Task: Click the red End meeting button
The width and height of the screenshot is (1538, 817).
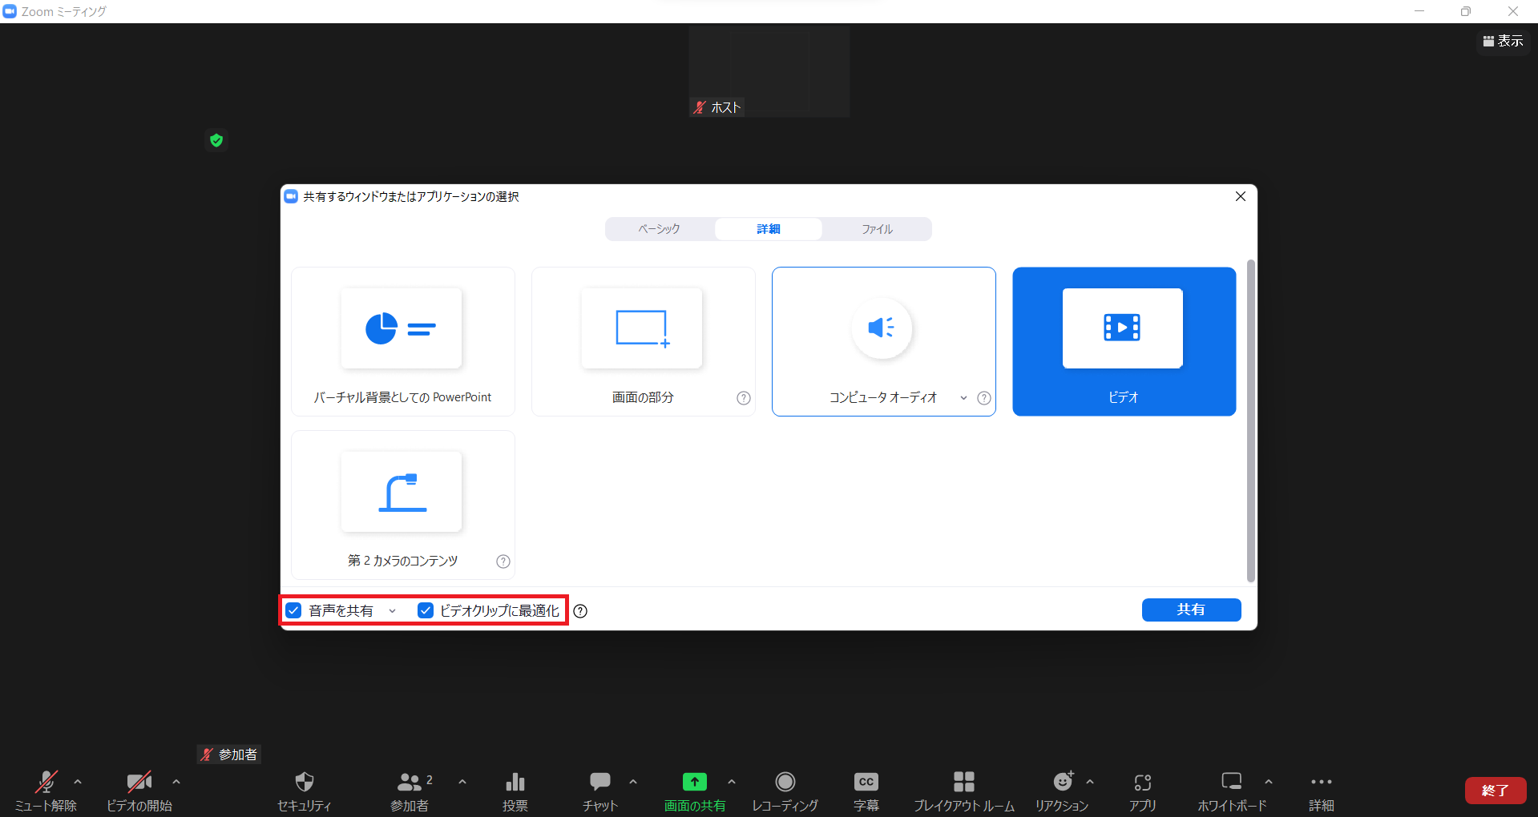Action: tap(1495, 791)
